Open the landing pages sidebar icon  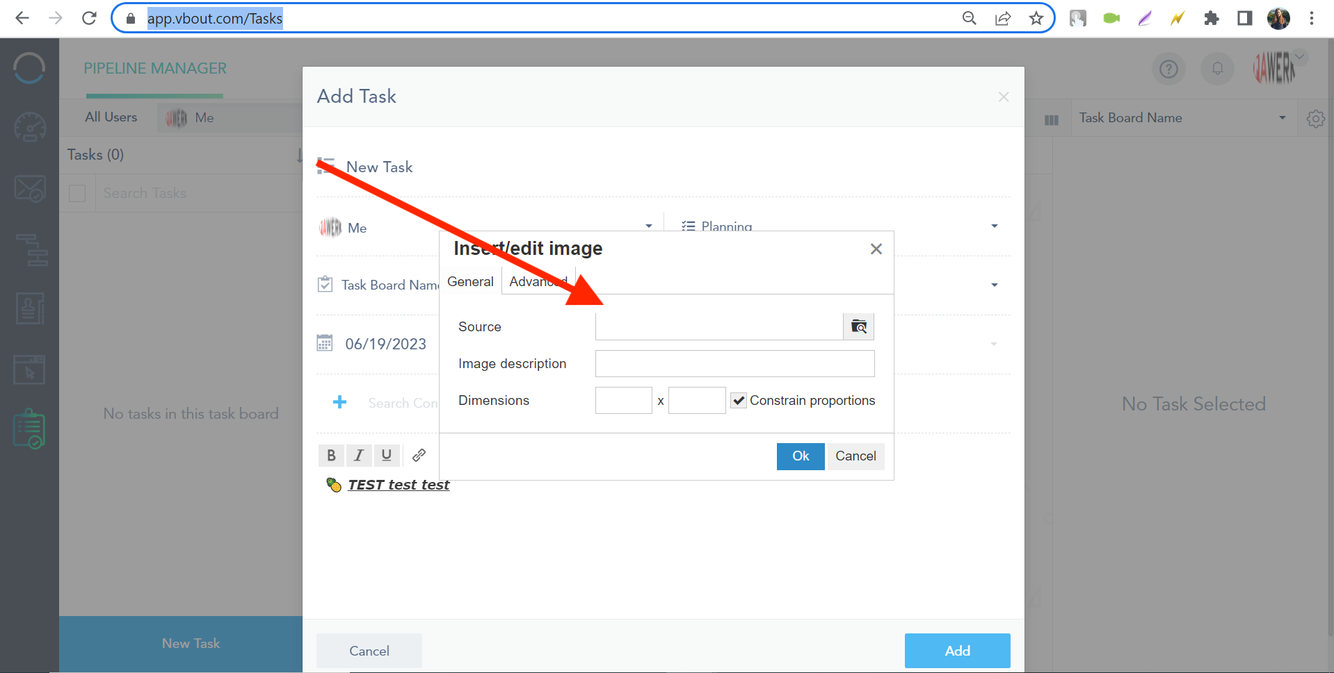pos(29,369)
